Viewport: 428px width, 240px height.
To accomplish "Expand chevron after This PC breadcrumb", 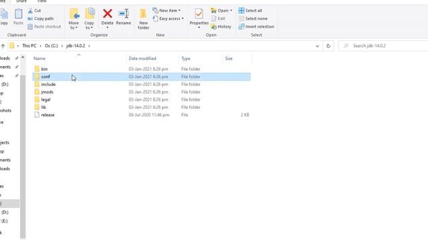I will [41, 46].
